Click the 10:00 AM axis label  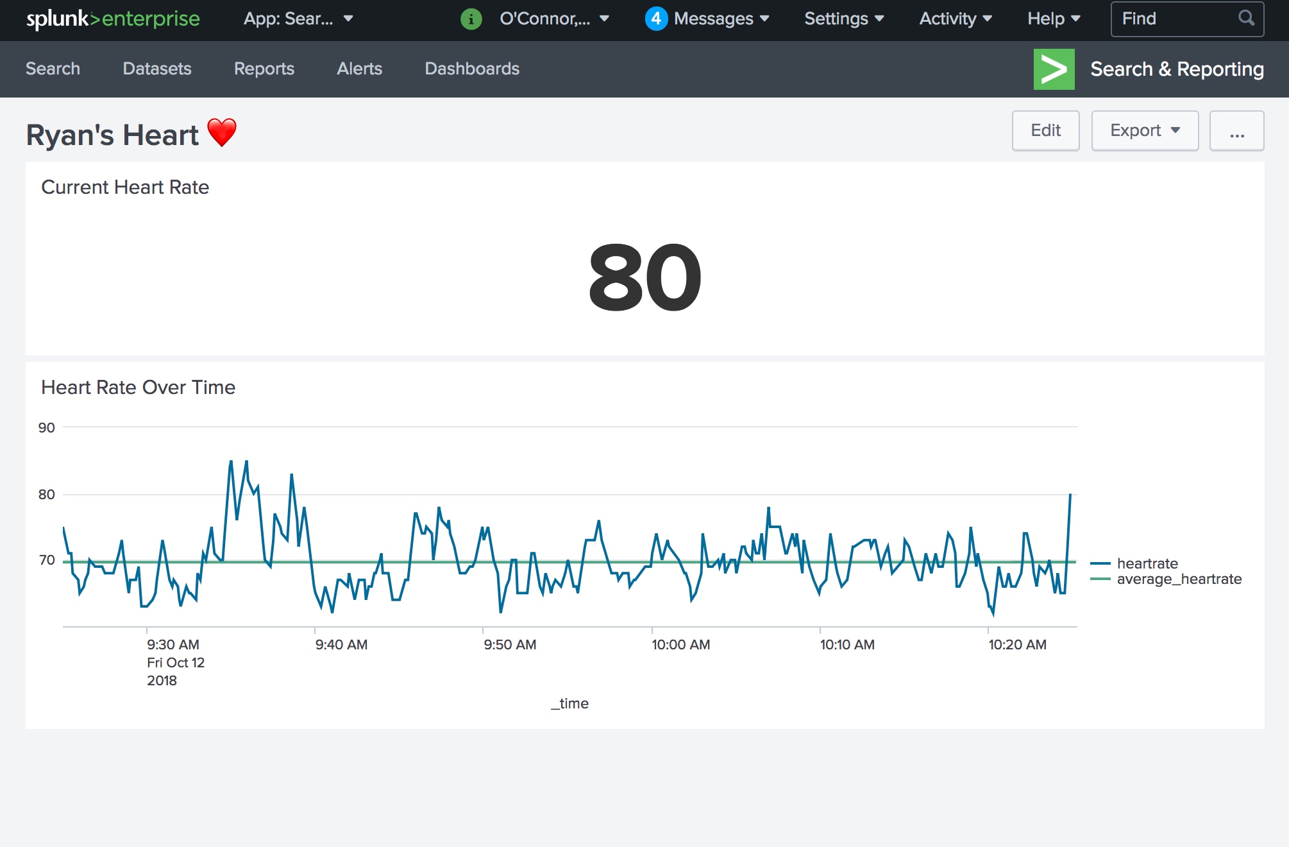coord(681,644)
